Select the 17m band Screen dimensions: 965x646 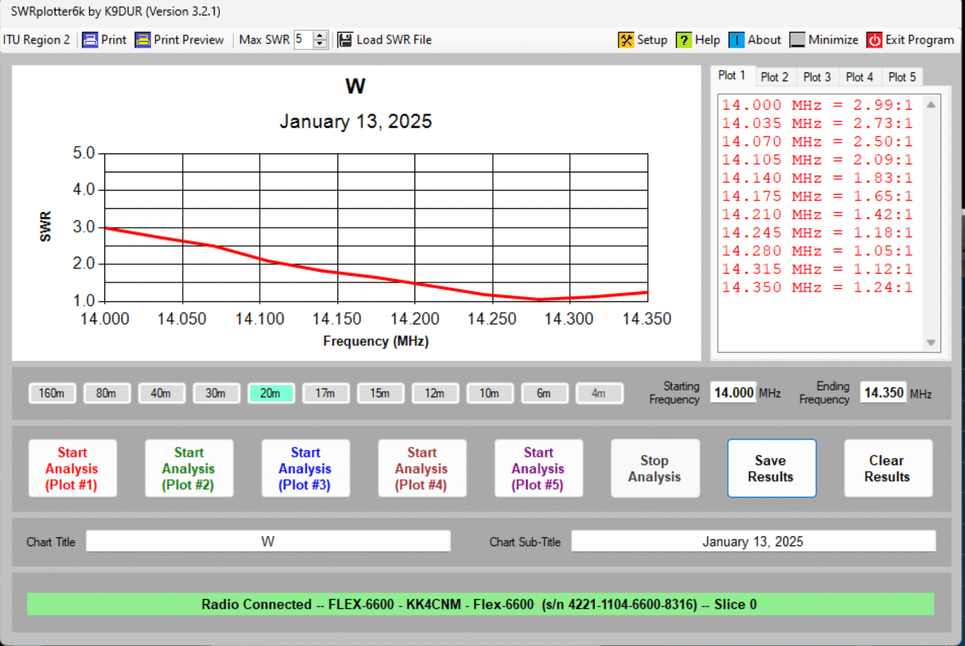325,393
